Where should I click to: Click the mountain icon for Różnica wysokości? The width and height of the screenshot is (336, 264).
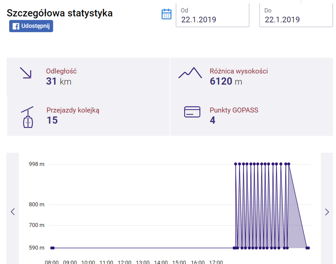(x=190, y=73)
